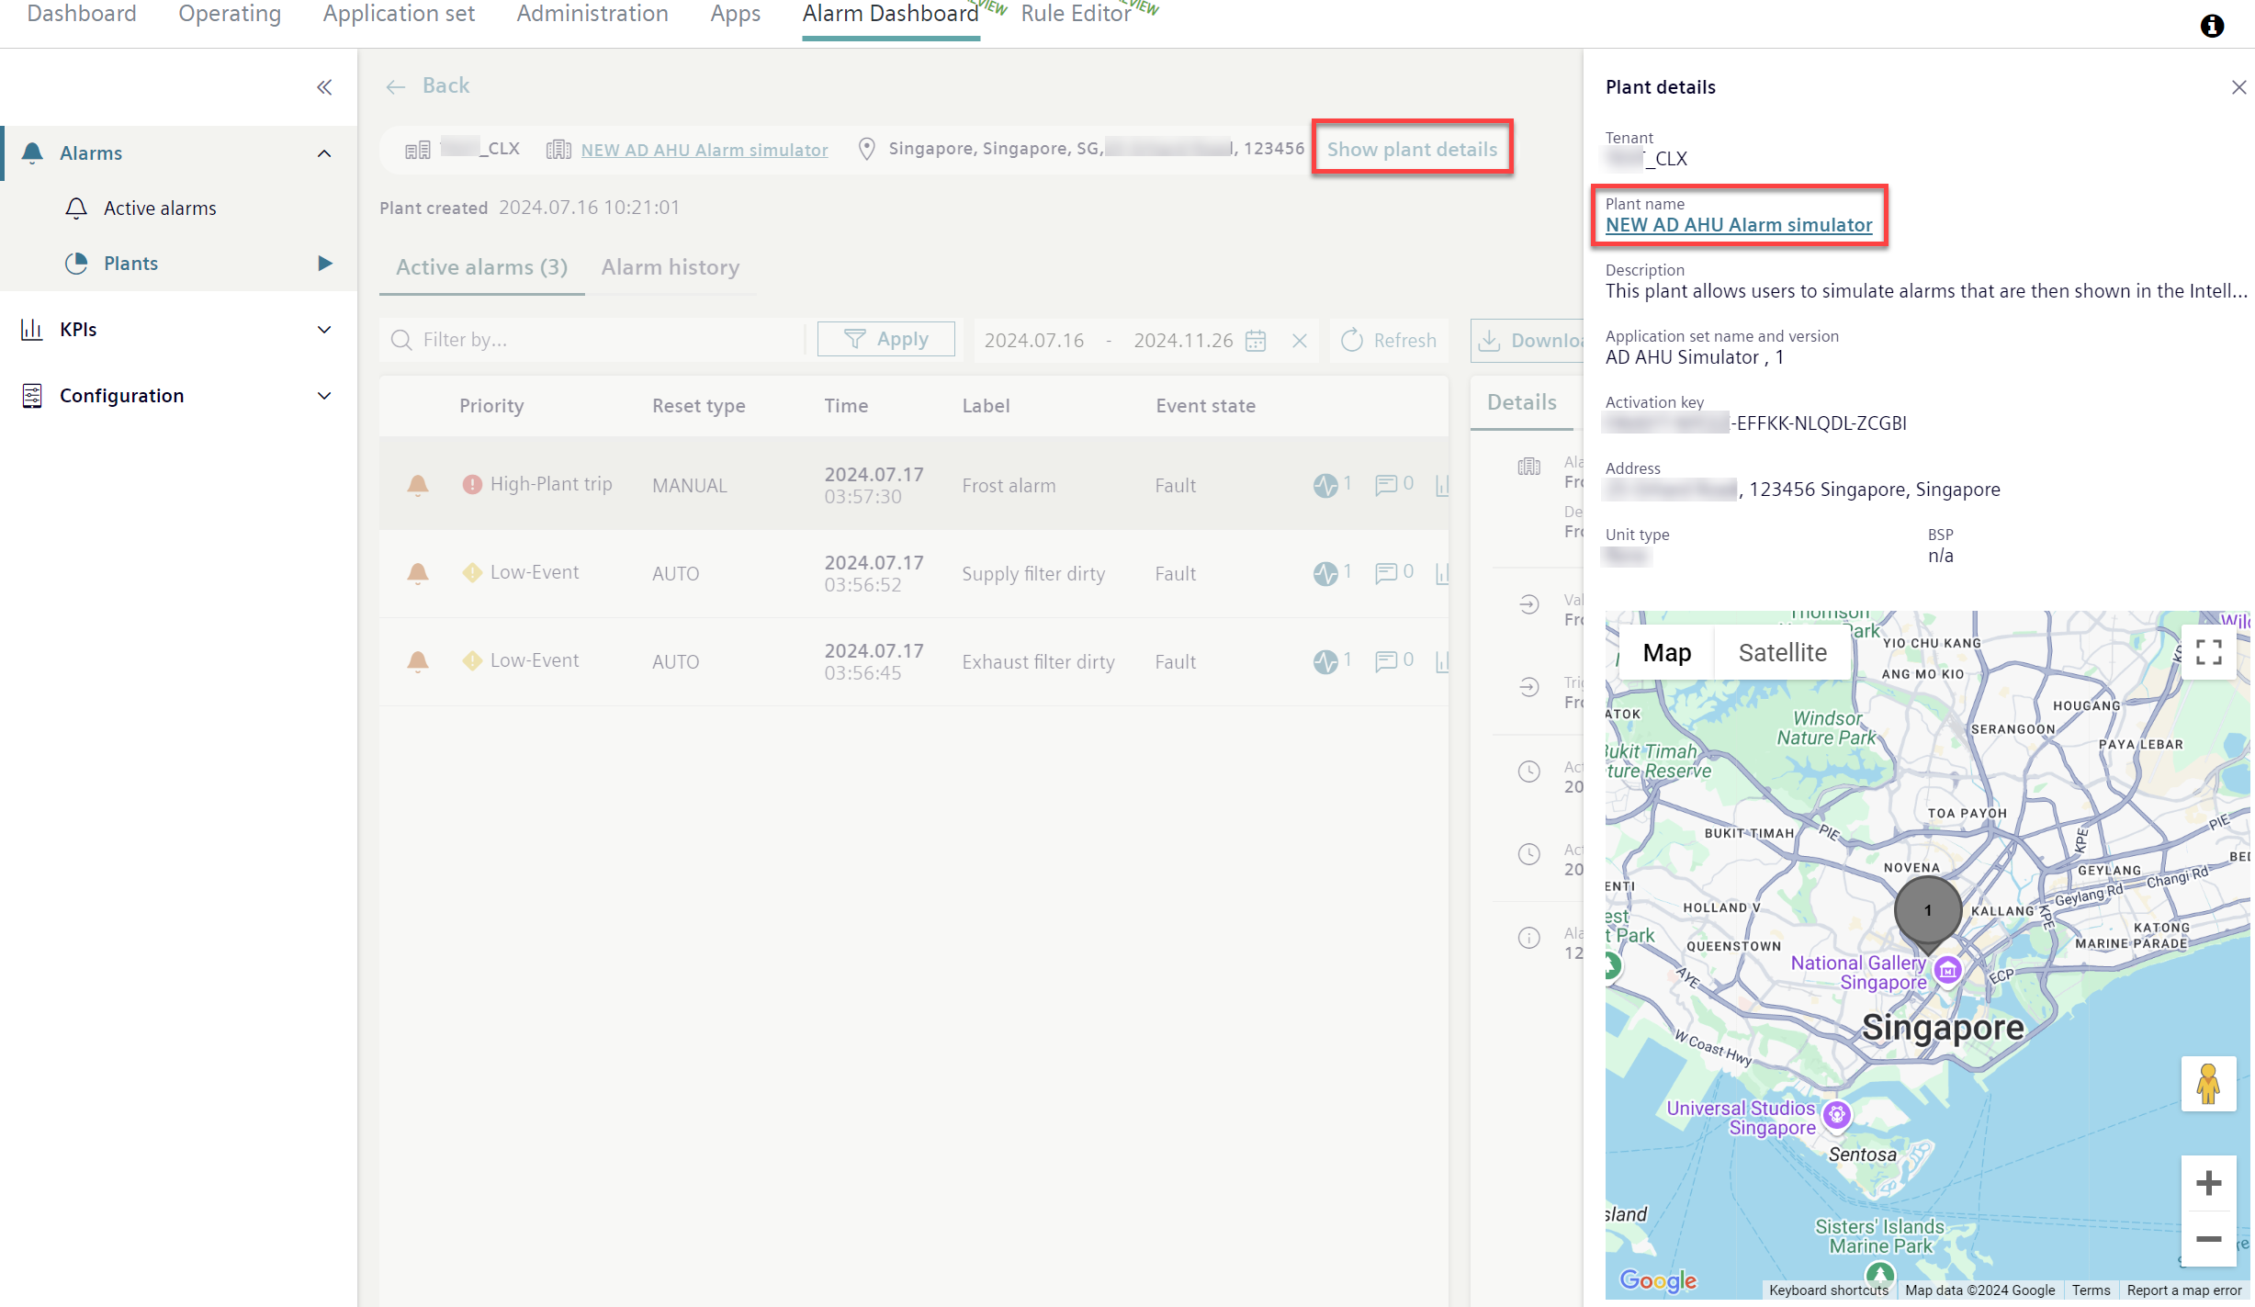The width and height of the screenshot is (2255, 1307).
Task: Click the activity icon on Exhaust filter dirty row
Action: pyautogui.click(x=1325, y=661)
